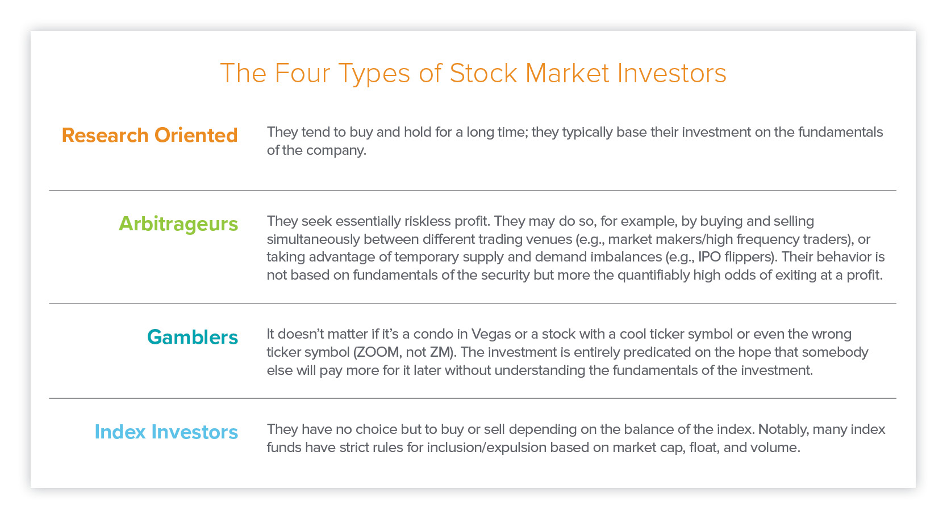Click the Arbitrageurs description paragraph

(x=575, y=248)
